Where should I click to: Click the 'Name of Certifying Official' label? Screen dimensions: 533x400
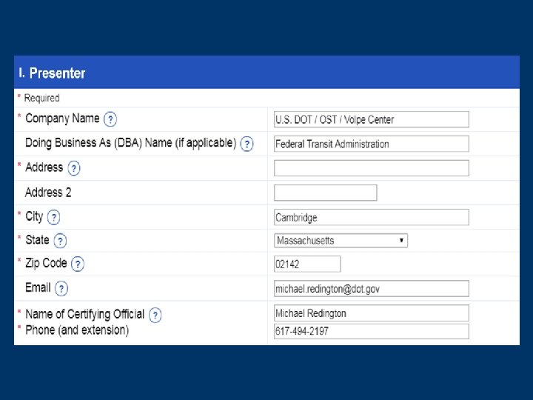(x=85, y=314)
